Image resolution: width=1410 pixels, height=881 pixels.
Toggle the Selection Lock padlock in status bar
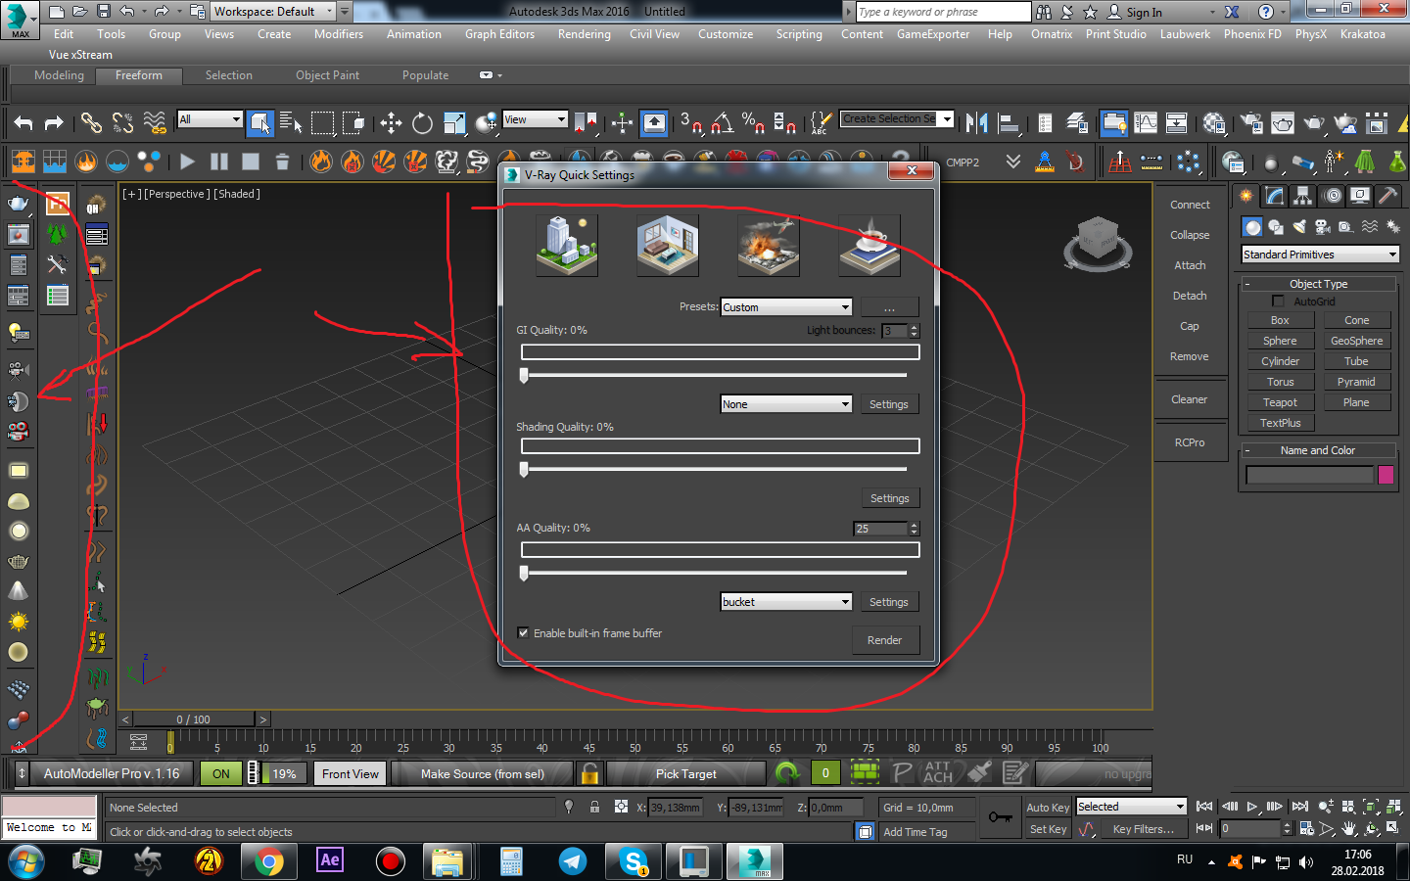pos(594,807)
